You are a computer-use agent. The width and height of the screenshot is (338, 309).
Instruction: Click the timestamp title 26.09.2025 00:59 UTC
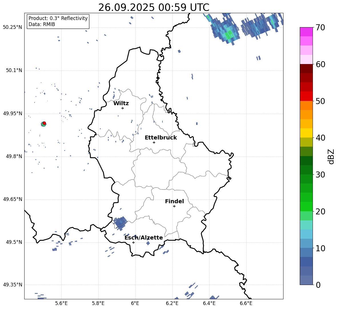[154, 7]
